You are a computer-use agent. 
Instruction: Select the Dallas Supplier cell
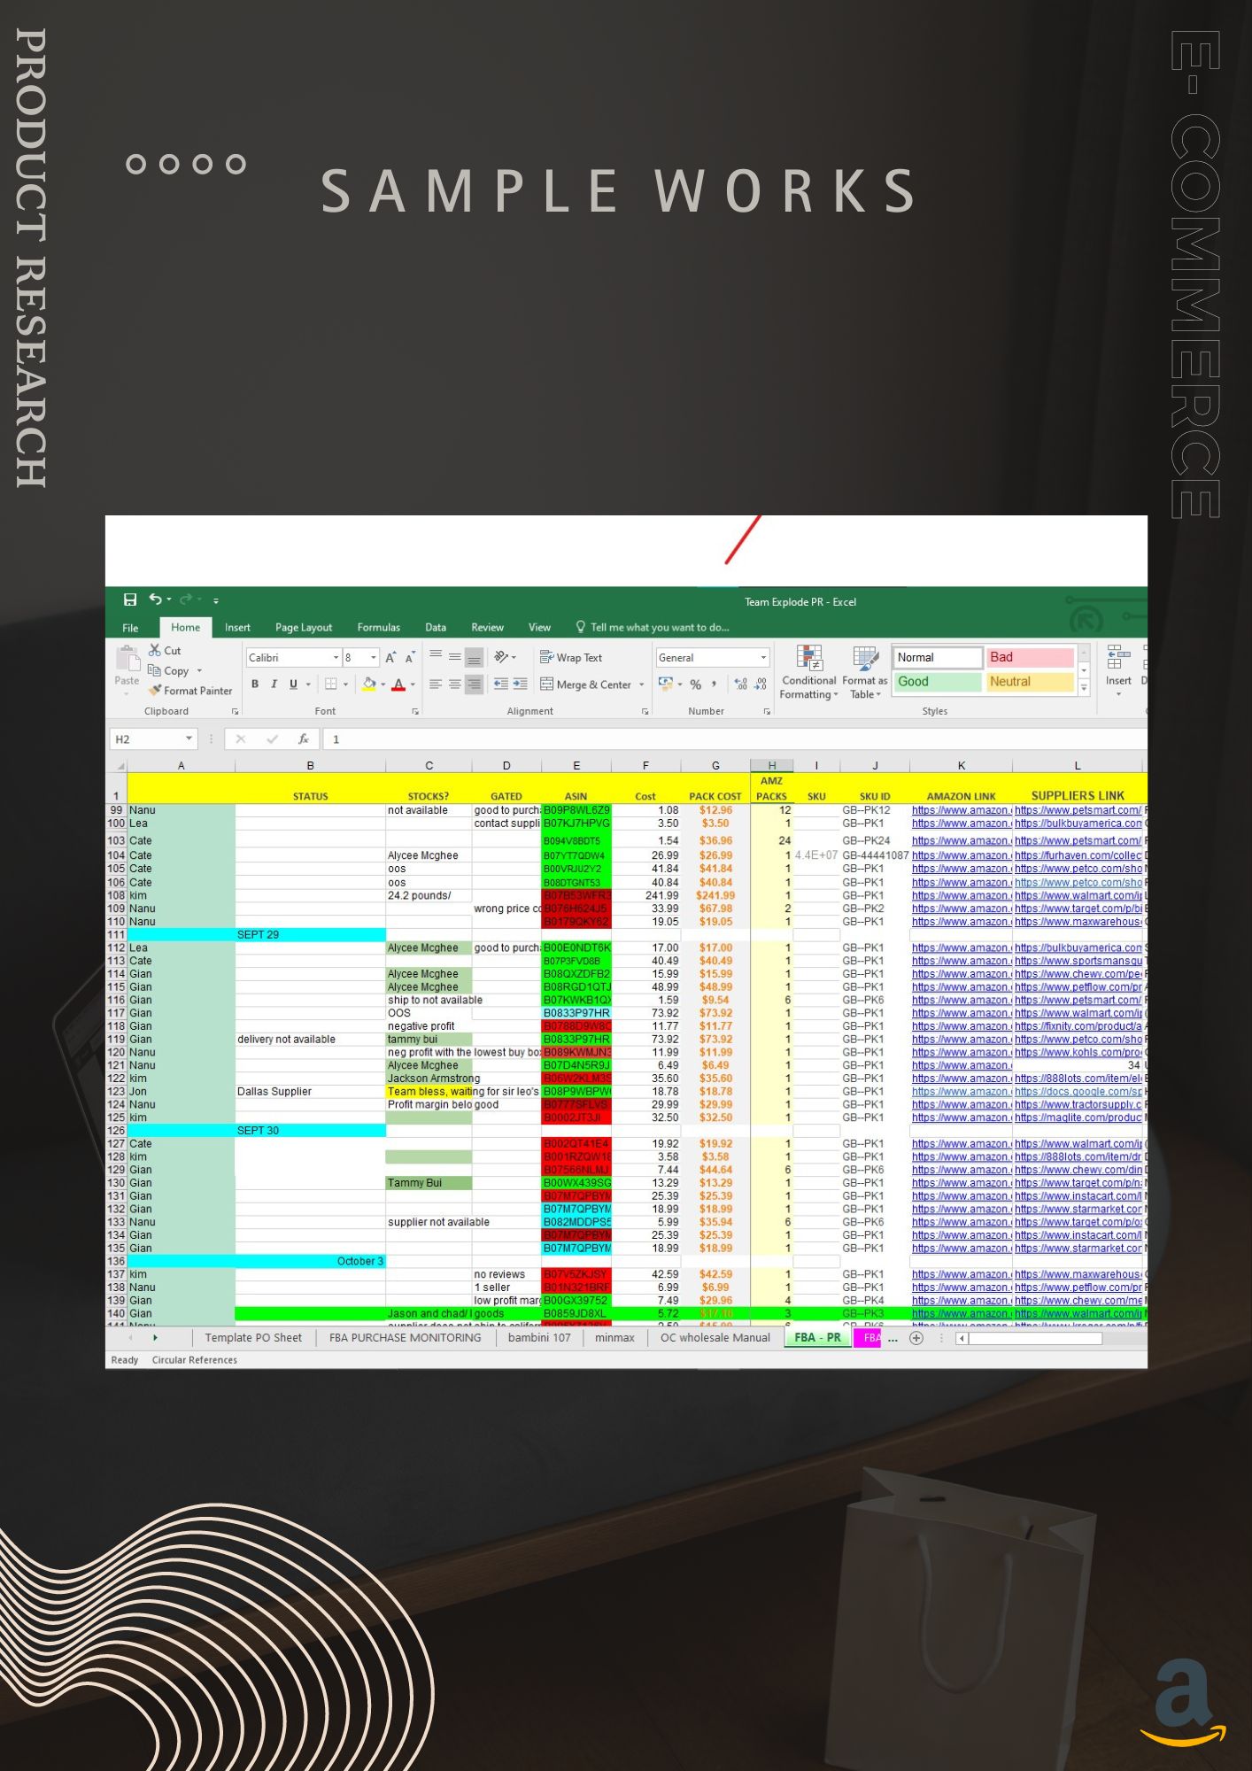pyautogui.click(x=310, y=1092)
